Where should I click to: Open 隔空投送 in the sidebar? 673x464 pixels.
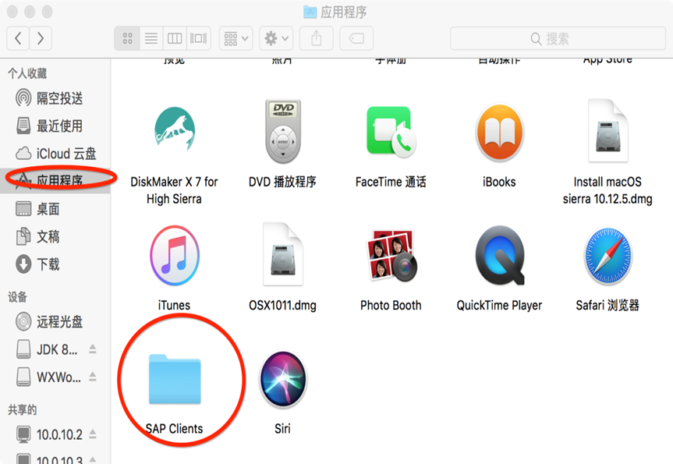[x=55, y=98]
